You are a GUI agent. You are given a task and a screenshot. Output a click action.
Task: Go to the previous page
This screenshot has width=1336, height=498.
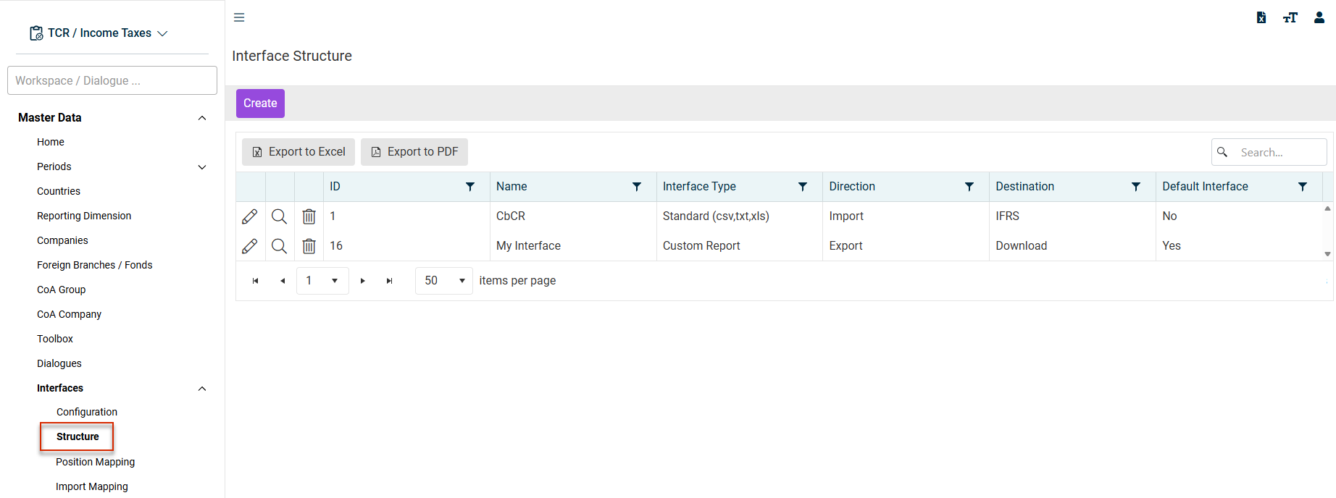point(283,281)
